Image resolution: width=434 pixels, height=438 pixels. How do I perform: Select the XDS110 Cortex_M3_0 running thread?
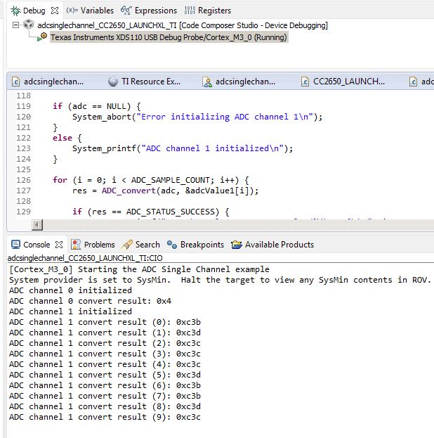[169, 37]
